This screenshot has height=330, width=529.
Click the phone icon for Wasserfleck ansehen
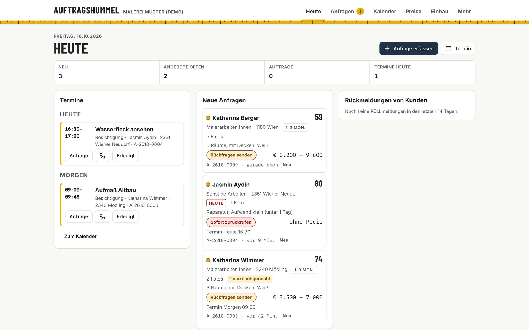102,156
